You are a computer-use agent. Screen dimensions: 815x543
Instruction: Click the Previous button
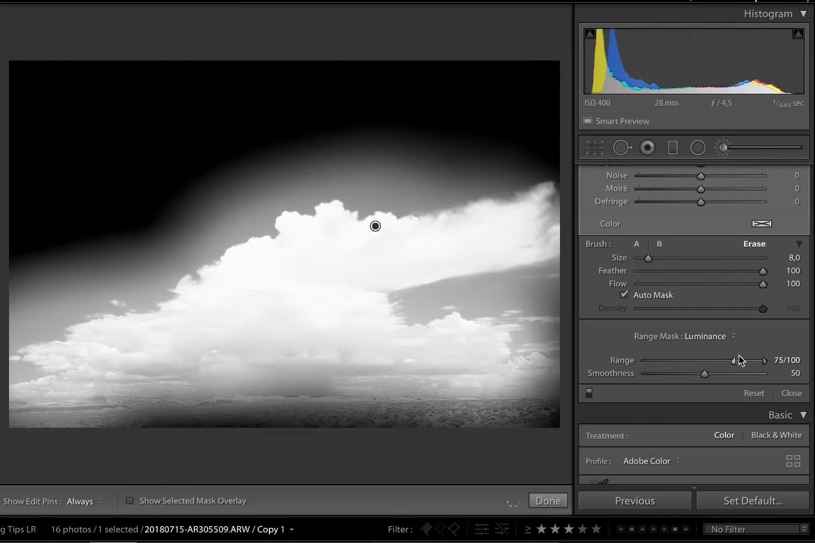click(x=635, y=500)
